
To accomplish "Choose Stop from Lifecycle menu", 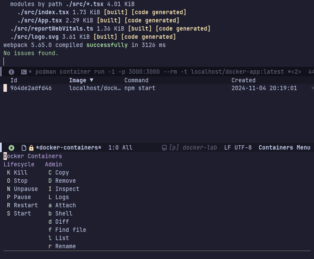I will 20,181.
